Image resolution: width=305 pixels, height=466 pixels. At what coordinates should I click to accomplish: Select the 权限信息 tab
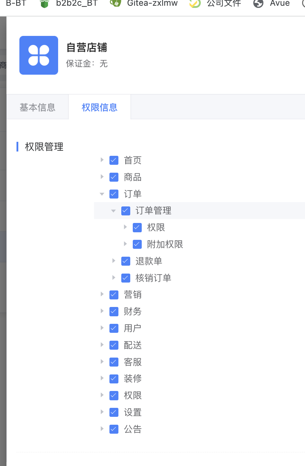pyautogui.click(x=99, y=107)
